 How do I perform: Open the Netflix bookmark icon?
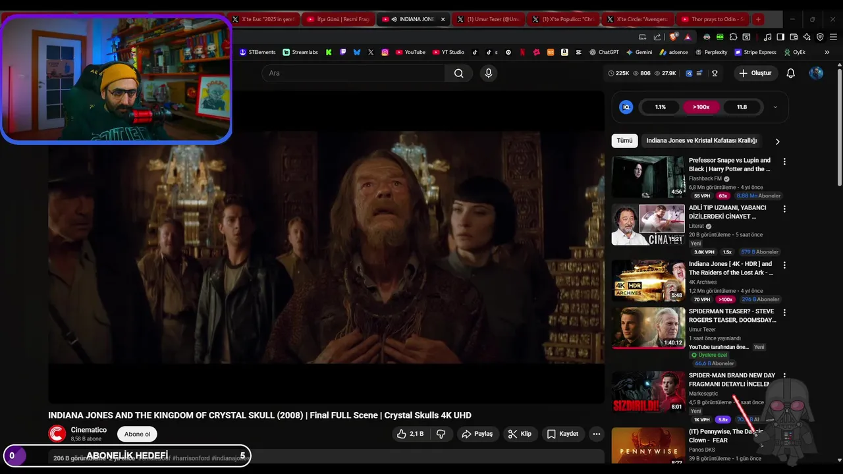tap(522, 52)
